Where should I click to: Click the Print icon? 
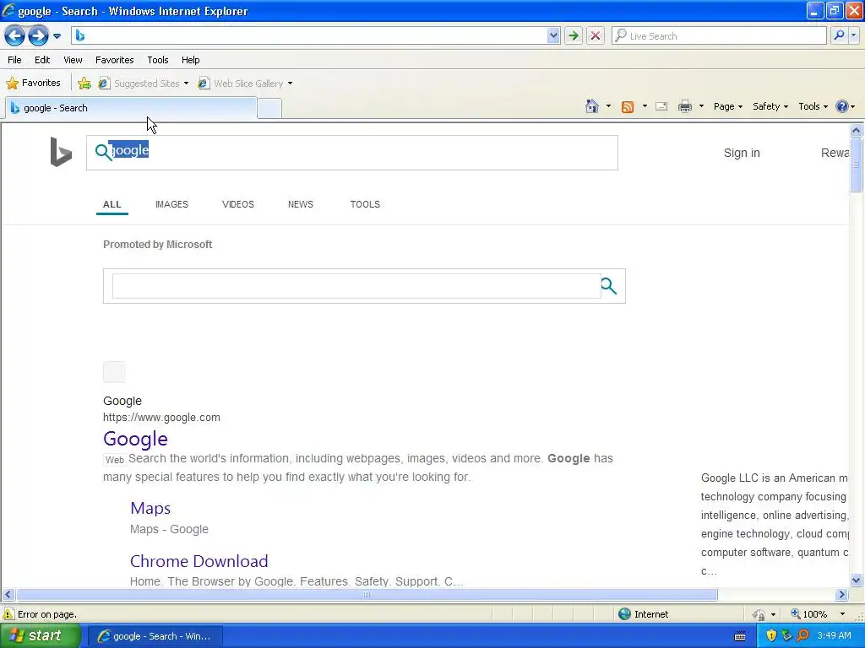click(684, 107)
